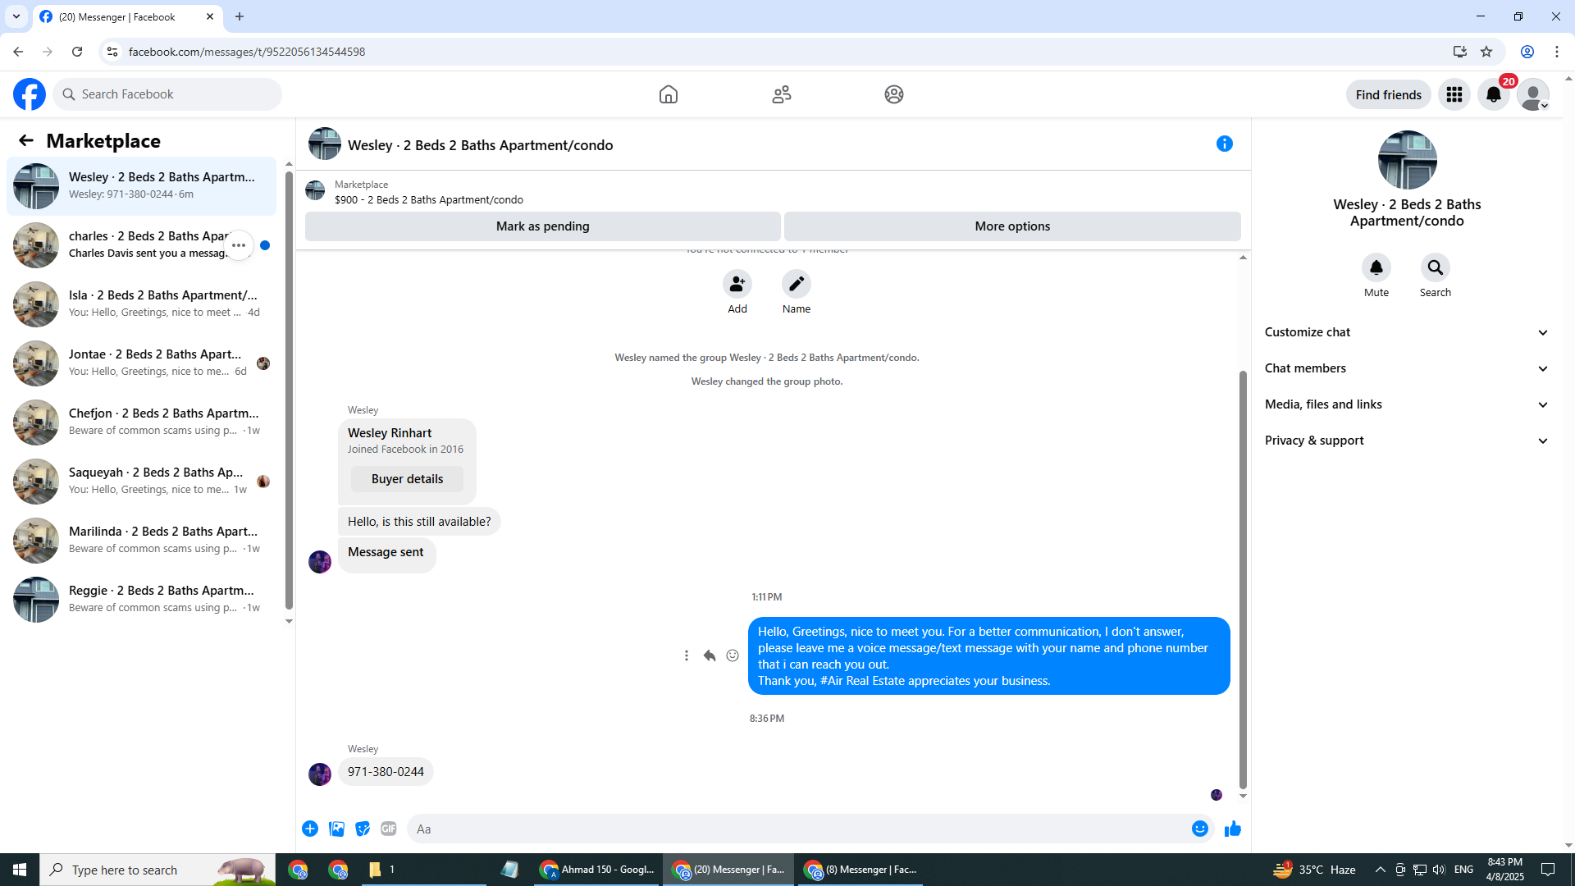
Task: Open File Explorer in Windows taskbar
Action: click(x=376, y=870)
